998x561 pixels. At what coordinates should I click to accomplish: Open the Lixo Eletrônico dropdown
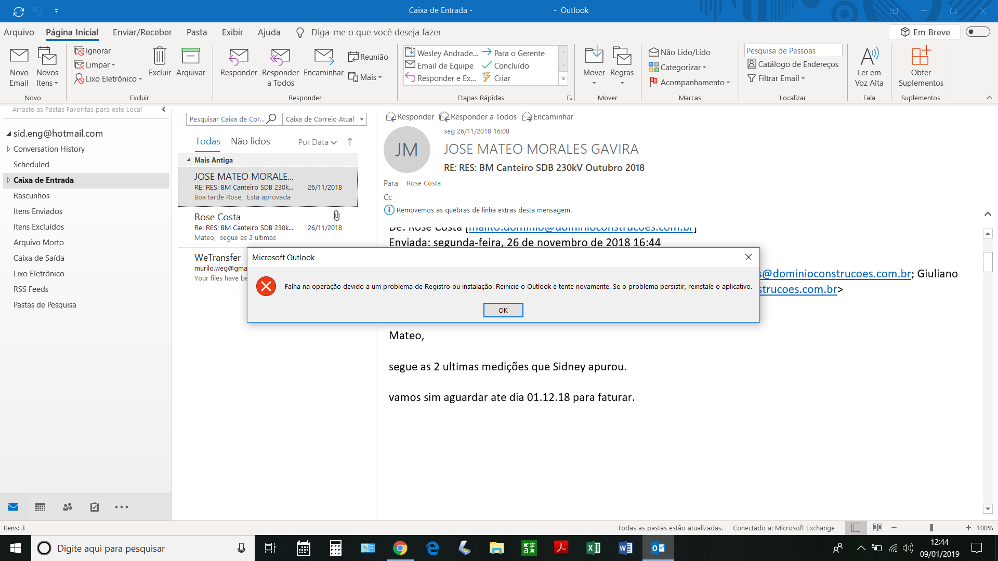(x=108, y=79)
